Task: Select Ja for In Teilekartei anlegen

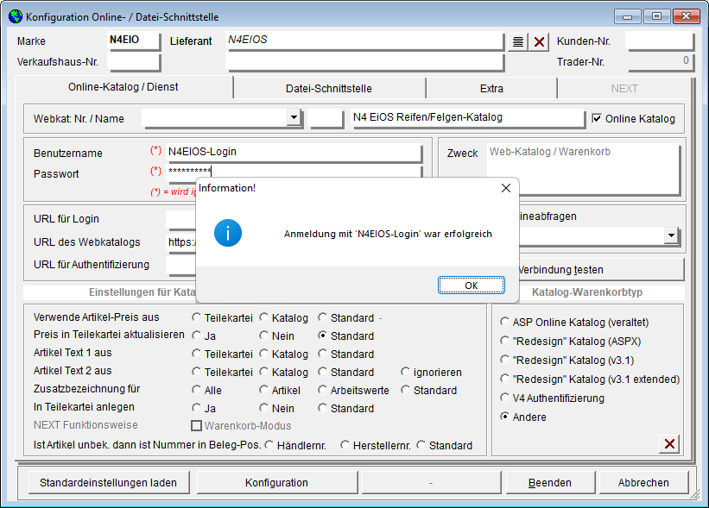Action: 196,408
